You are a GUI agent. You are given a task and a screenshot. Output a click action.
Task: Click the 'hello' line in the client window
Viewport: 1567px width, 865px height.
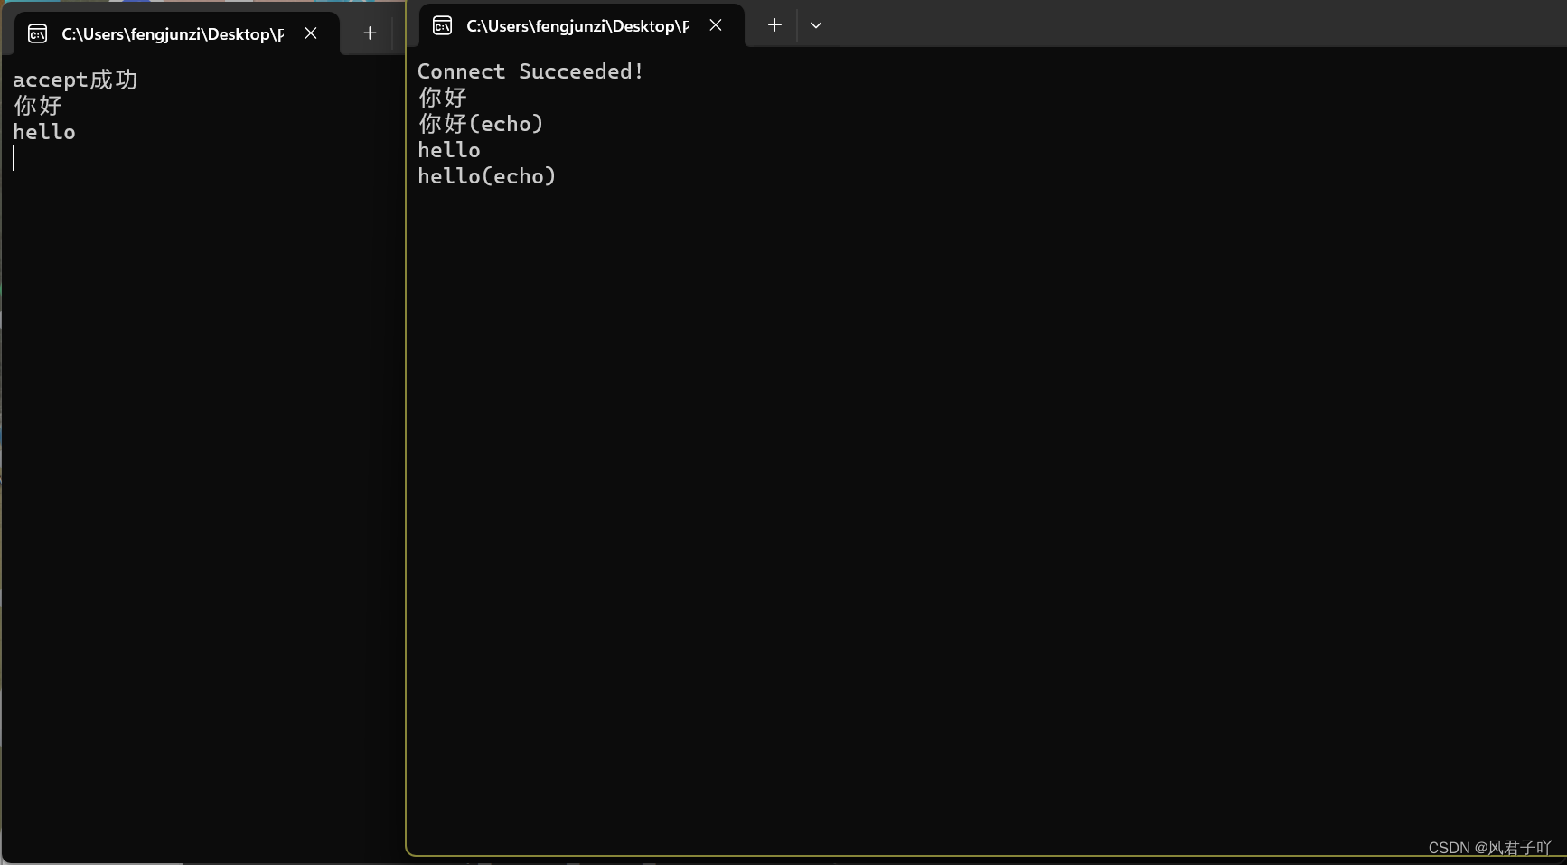(448, 149)
